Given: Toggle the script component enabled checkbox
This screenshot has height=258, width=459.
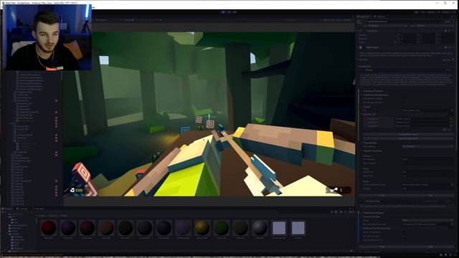Looking at the screenshot, I should pos(361,47).
